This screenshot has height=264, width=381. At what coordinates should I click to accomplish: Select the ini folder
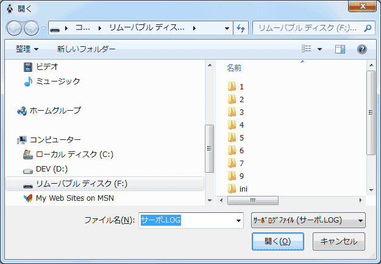[x=238, y=189]
